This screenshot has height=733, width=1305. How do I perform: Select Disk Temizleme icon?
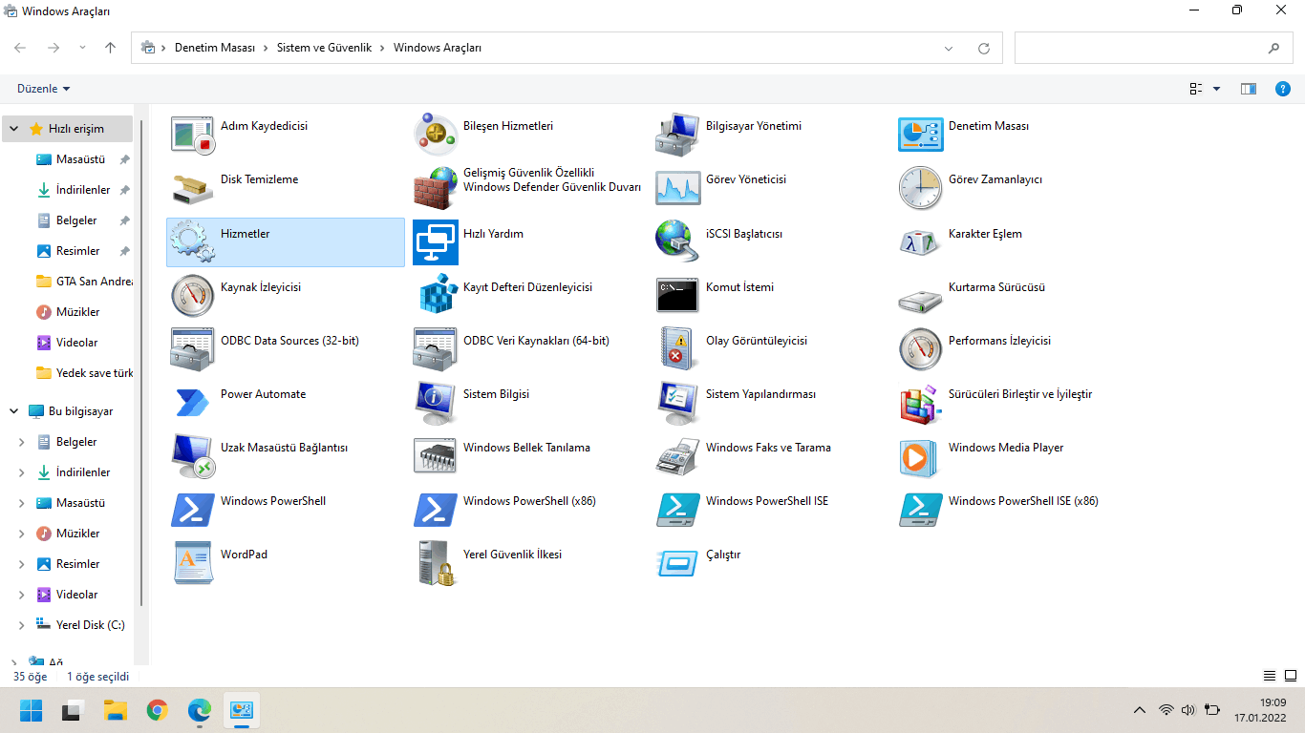click(x=193, y=187)
